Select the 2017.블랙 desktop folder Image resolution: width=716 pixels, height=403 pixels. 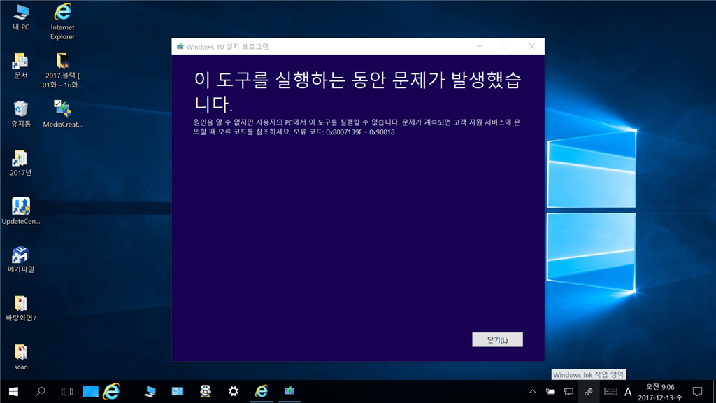(62, 71)
